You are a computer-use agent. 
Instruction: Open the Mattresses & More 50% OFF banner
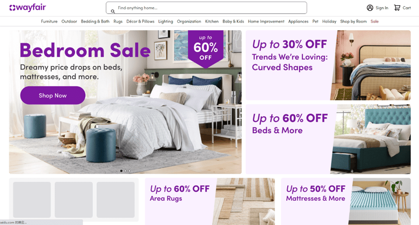tap(346, 201)
